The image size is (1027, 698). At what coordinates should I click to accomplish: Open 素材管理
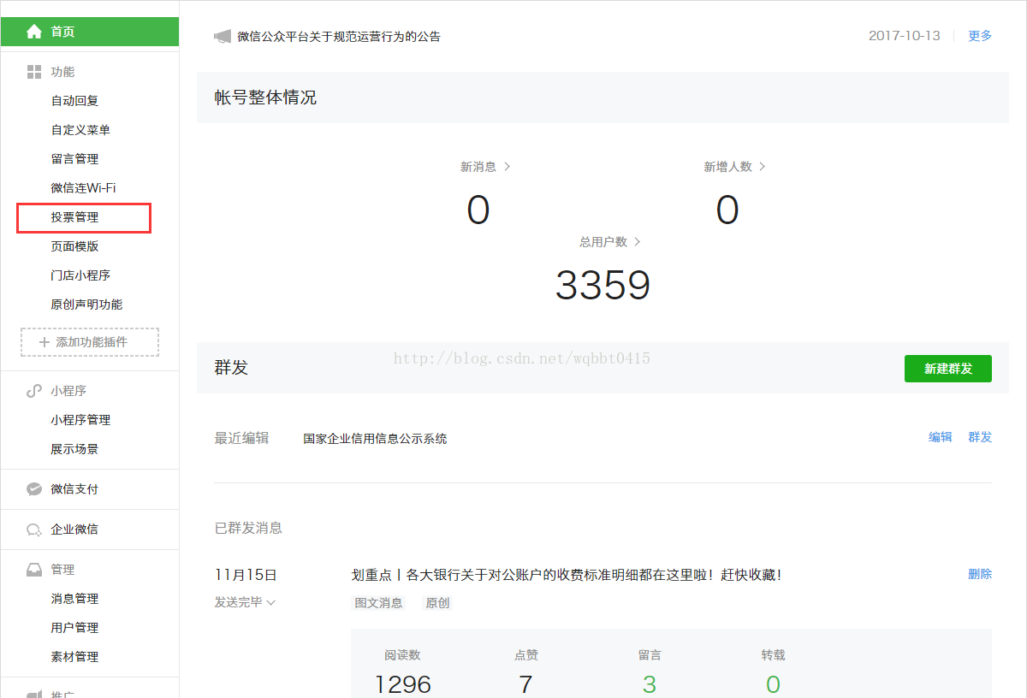[x=74, y=657]
